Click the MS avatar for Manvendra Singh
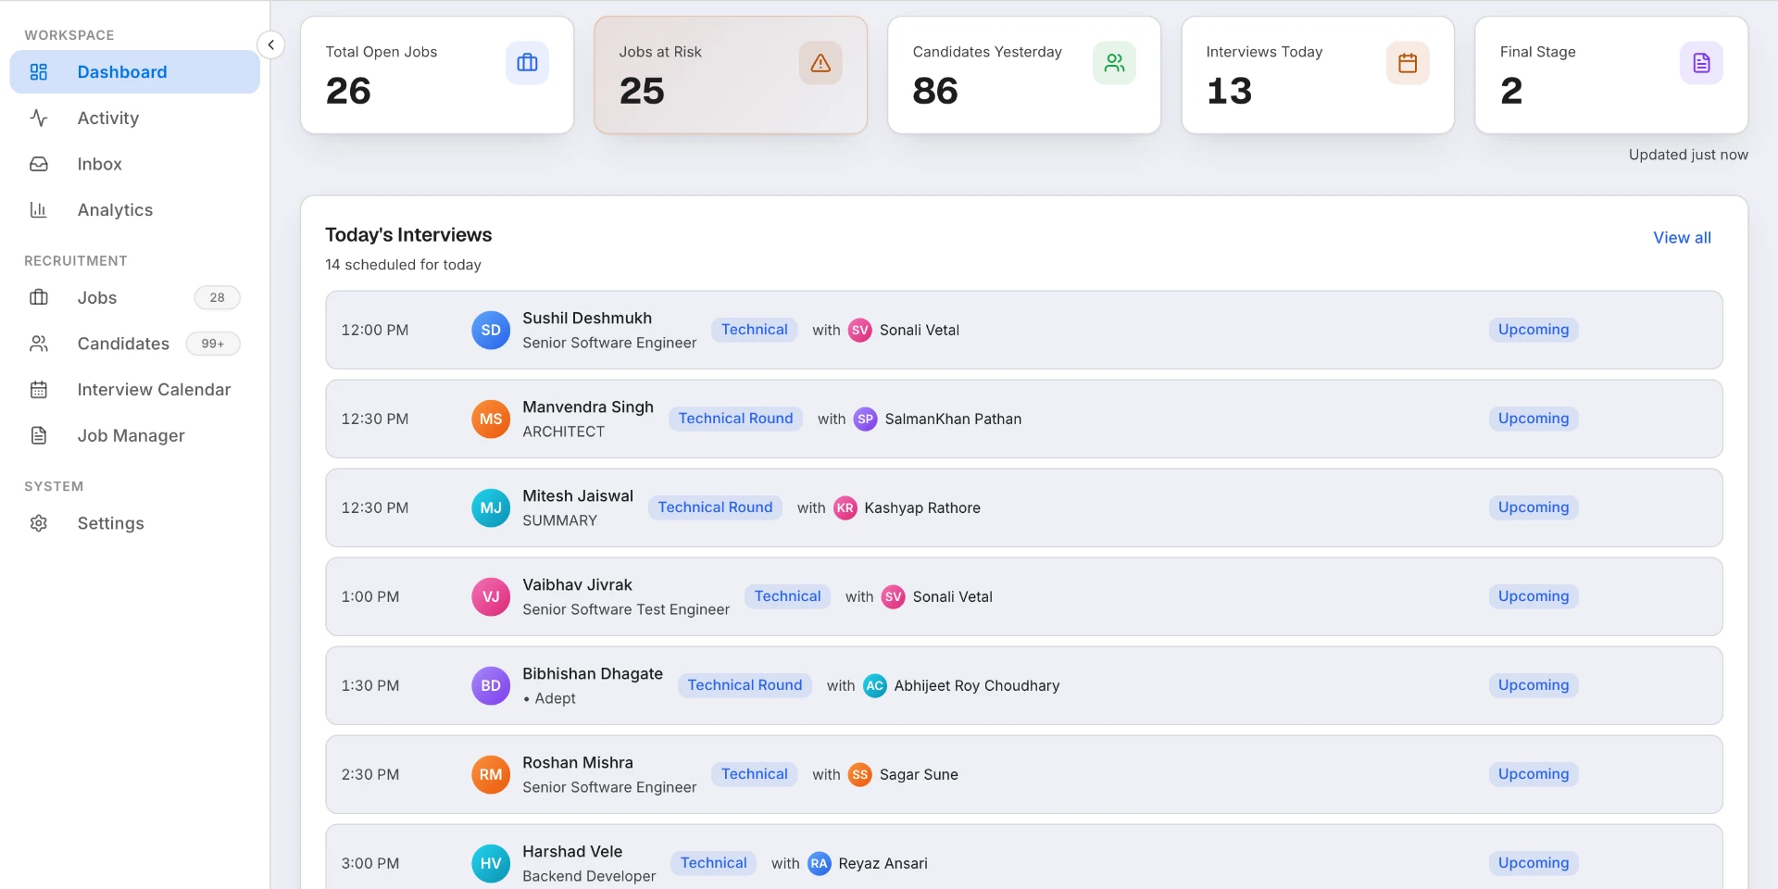The width and height of the screenshot is (1778, 889). (x=491, y=419)
